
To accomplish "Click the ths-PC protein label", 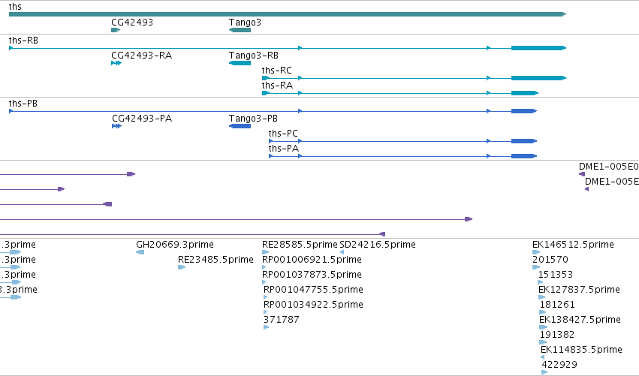I will click(x=283, y=134).
